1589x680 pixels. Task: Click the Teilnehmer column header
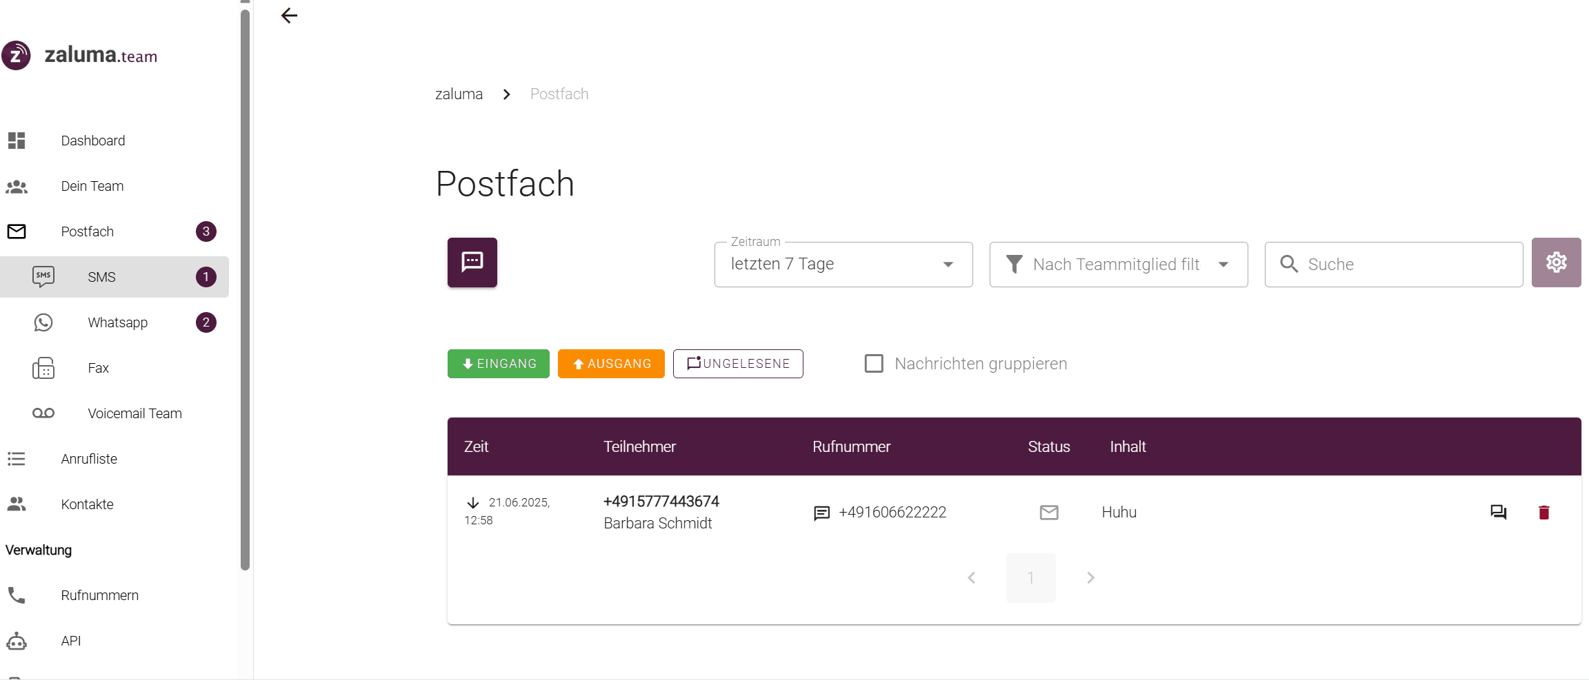pyautogui.click(x=639, y=447)
